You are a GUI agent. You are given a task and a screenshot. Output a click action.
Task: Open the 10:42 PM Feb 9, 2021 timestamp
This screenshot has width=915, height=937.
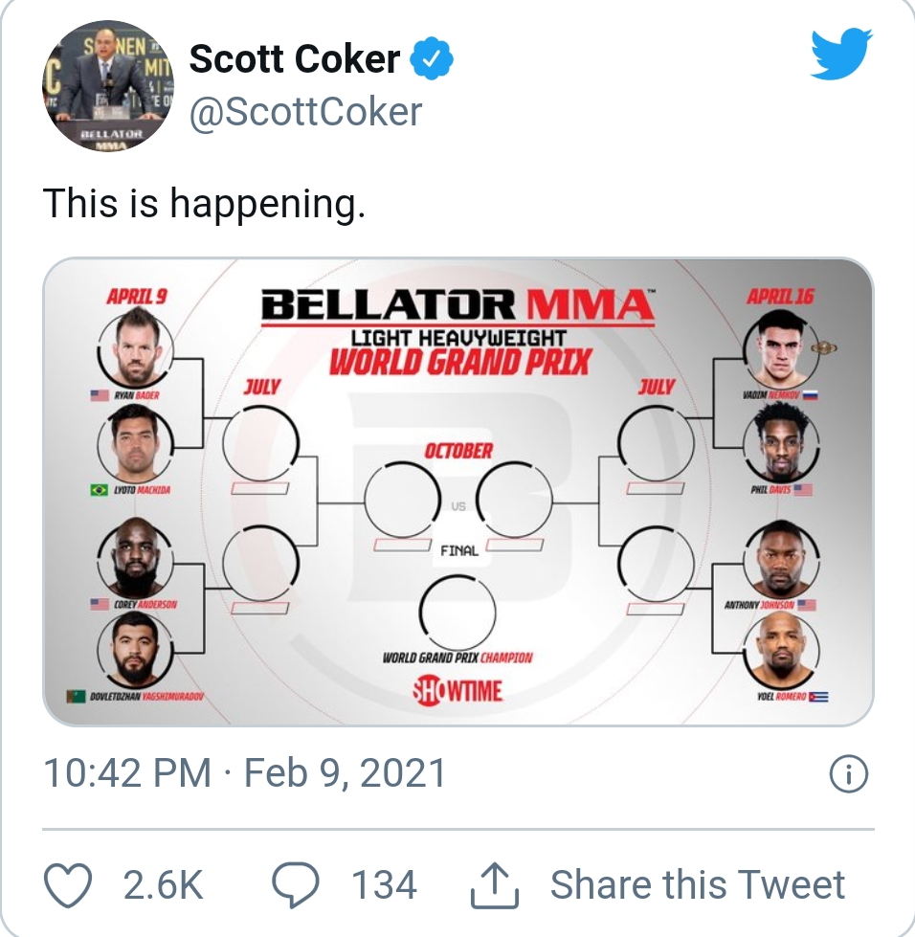245,773
